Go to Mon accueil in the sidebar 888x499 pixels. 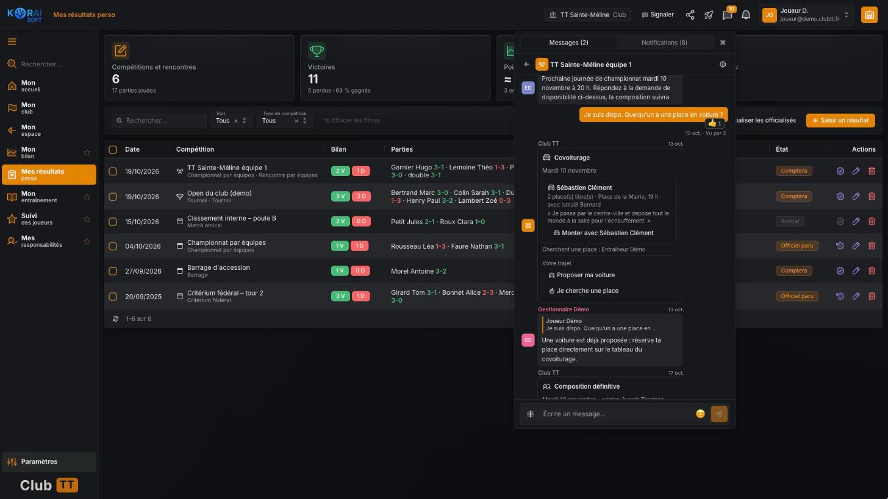pos(49,87)
